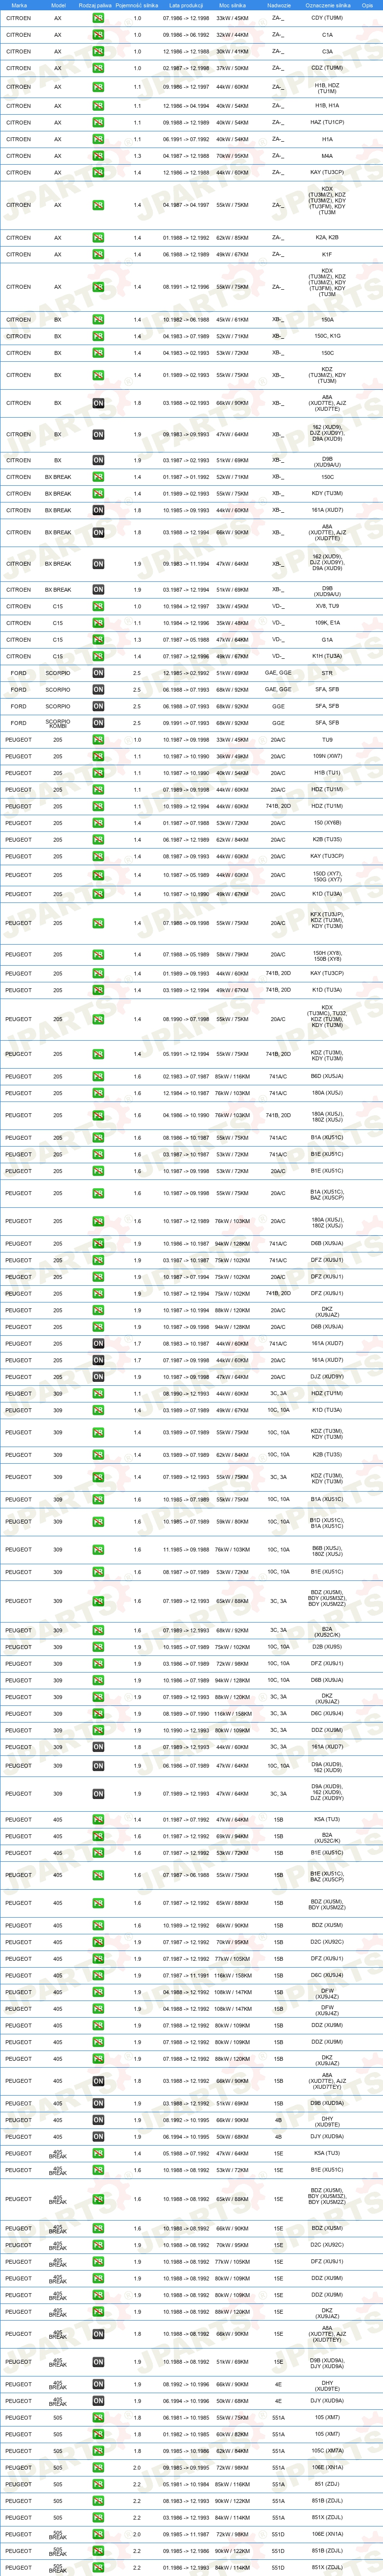Click petrol icon in AX HAZ (TU1CP) row
This screenshot has height=2576, width=383.
(x=98, y=123)
